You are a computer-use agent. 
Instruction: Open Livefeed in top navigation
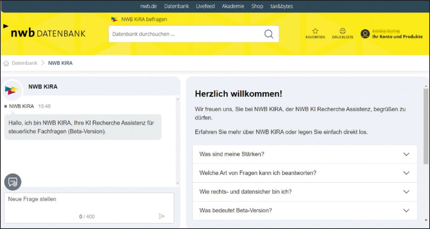point(205,6)
